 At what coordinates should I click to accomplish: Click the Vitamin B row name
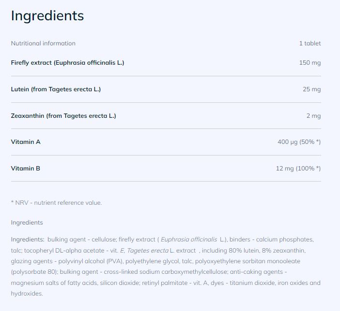pos(25,169)
